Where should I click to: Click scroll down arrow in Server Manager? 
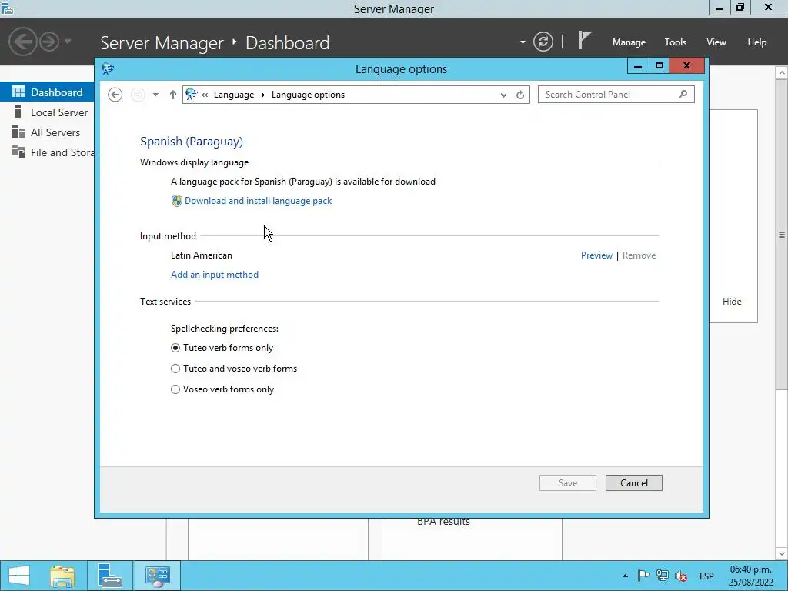pyautogui.click(x=782, y=553)
